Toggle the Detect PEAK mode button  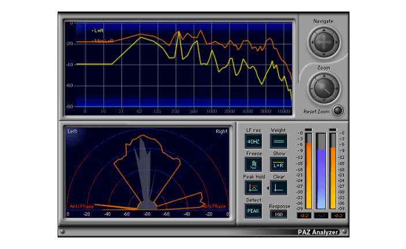click(253, 211)
